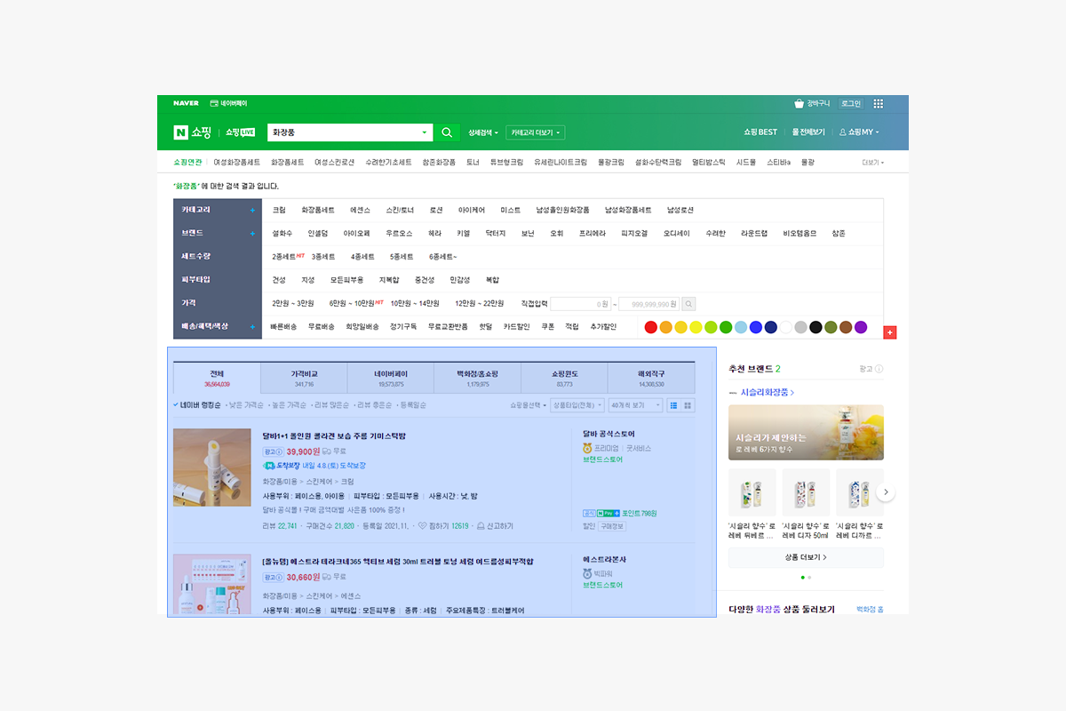Screen dimensions: 1066x711
Task: Filter by 빠른배송
Action: coord(282,327)
